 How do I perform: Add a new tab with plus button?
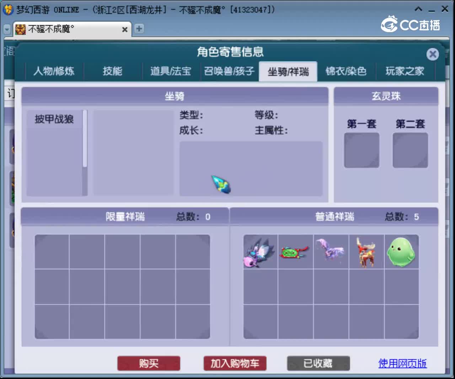point(139,29)
